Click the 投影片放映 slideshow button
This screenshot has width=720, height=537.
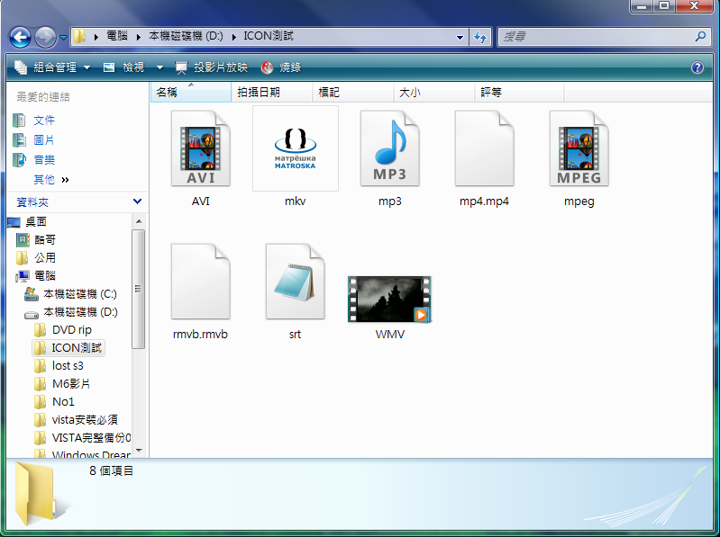tap(212, 67)
